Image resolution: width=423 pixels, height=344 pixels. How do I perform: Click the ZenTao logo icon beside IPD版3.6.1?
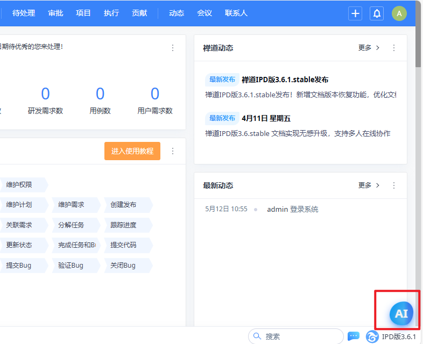coord(372,337)
